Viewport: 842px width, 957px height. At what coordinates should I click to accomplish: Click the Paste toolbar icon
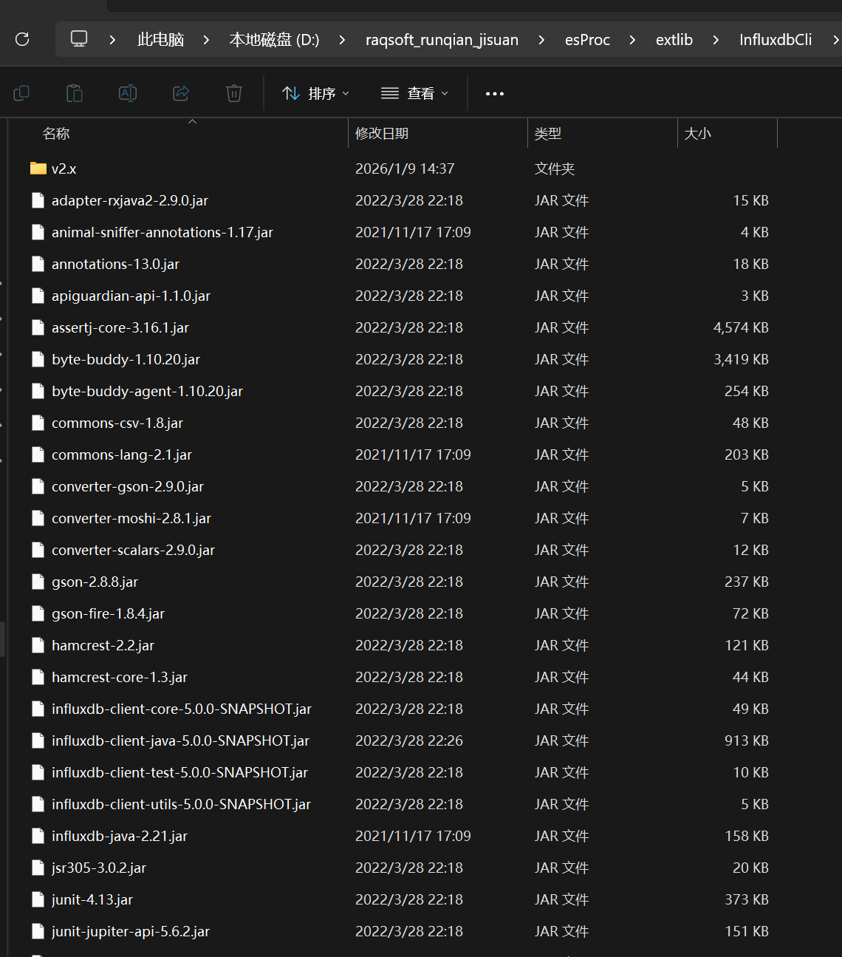click(75, 93)
